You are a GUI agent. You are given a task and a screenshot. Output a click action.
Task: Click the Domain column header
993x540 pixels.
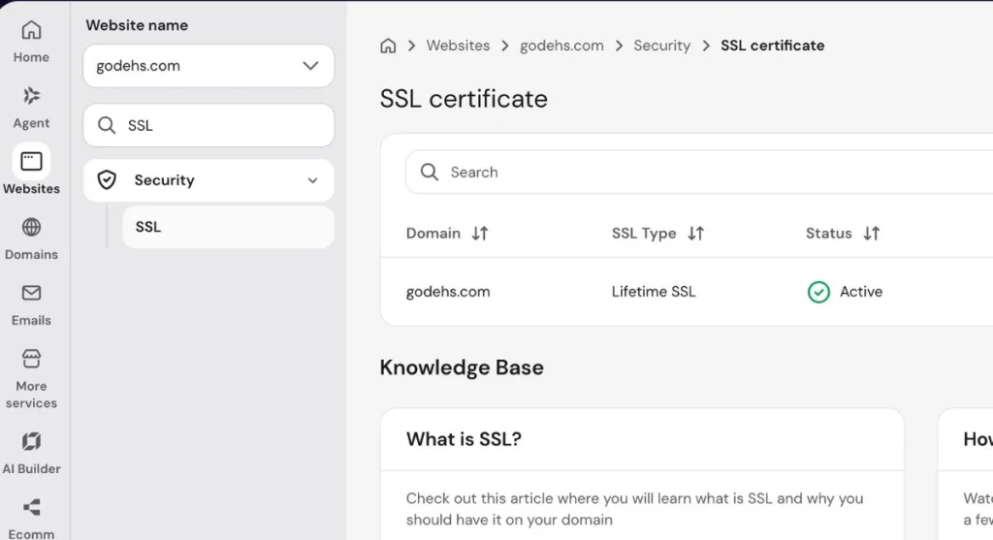coord(433,234)
